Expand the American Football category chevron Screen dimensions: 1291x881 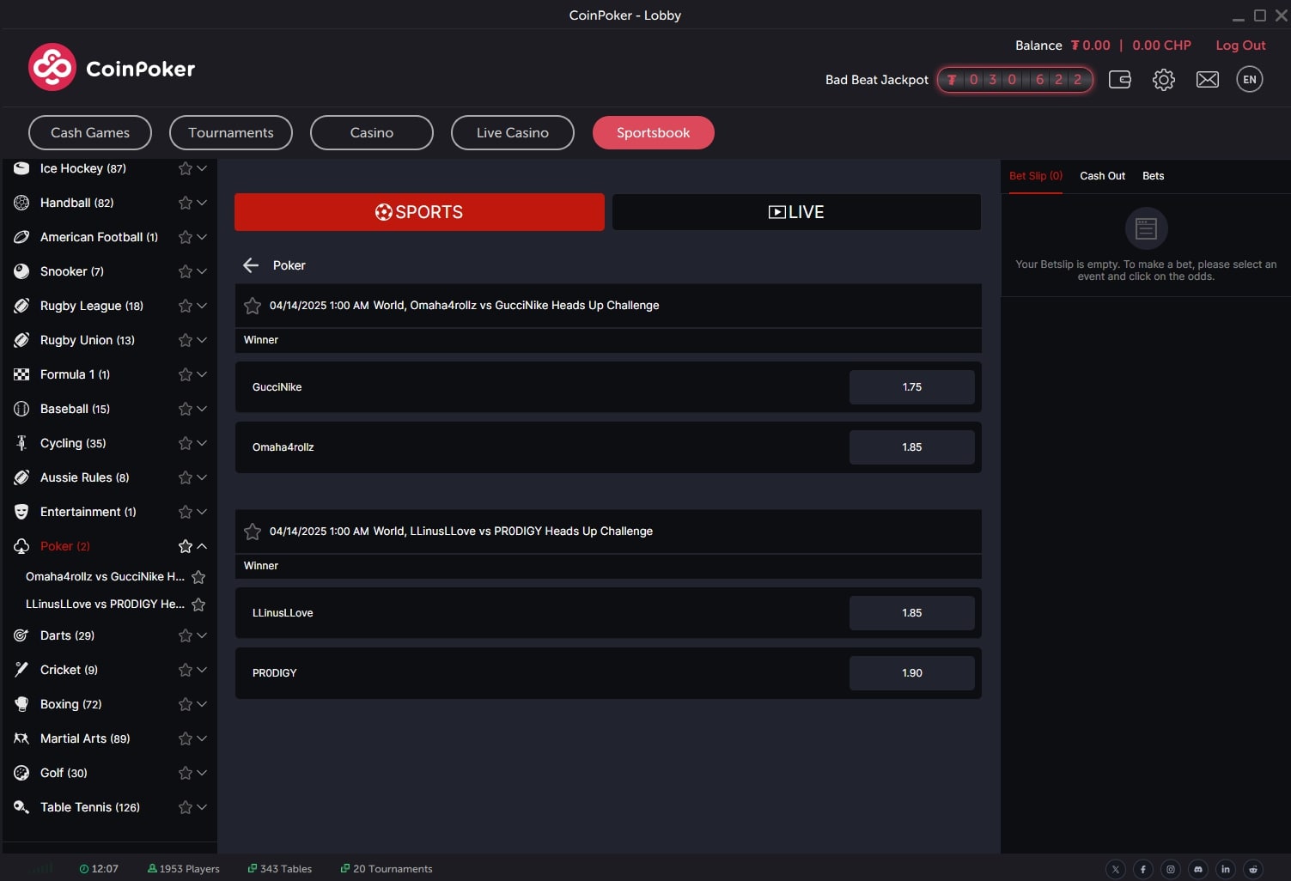(202, 237)
